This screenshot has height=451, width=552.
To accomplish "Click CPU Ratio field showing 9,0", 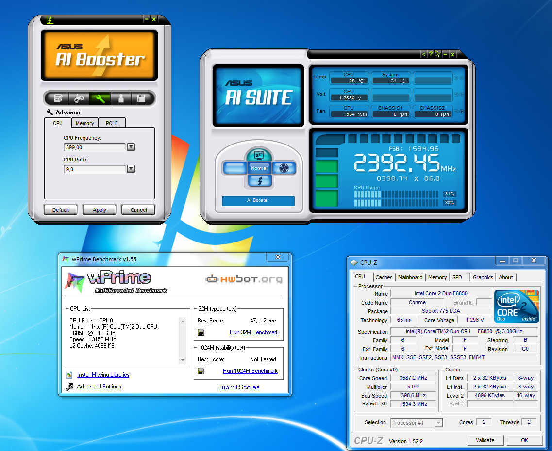I will 94,169.
